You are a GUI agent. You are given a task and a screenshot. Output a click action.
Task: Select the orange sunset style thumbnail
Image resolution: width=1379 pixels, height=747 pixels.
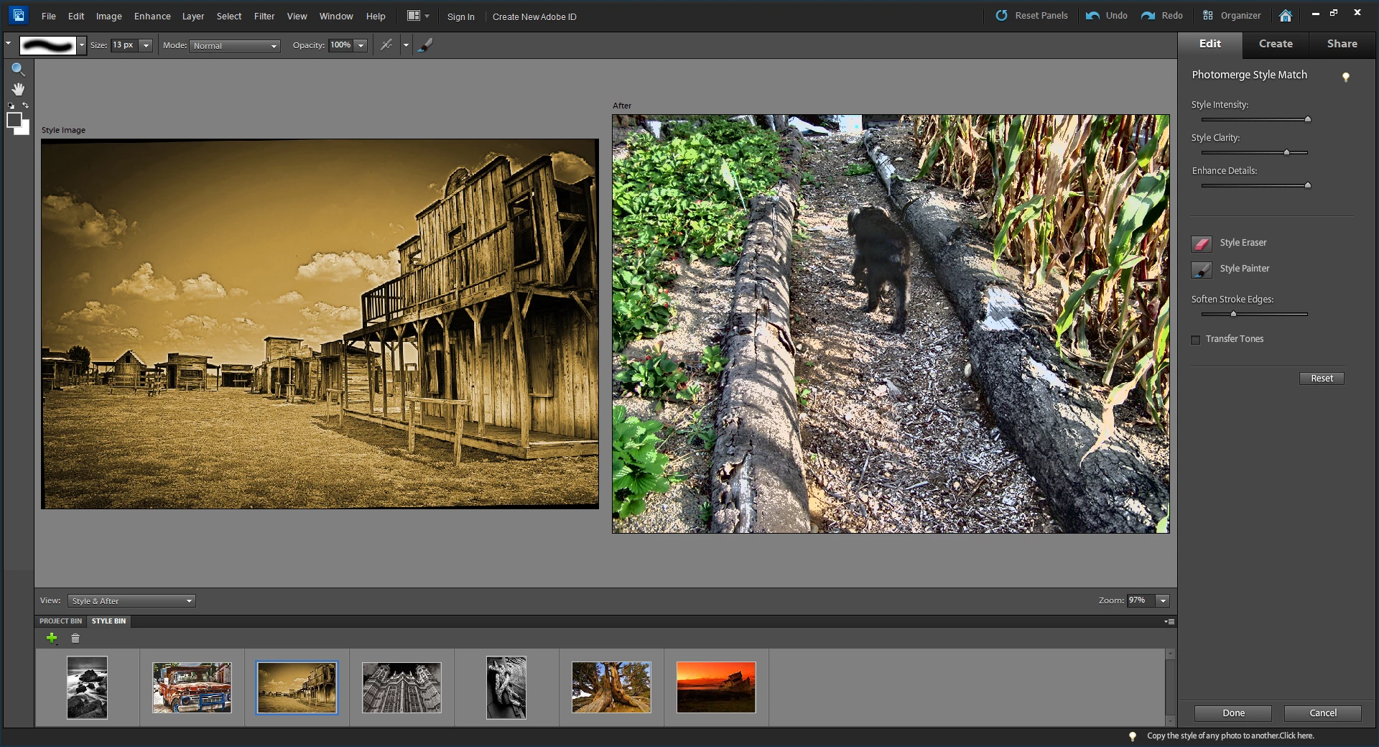tap(716, 687)
